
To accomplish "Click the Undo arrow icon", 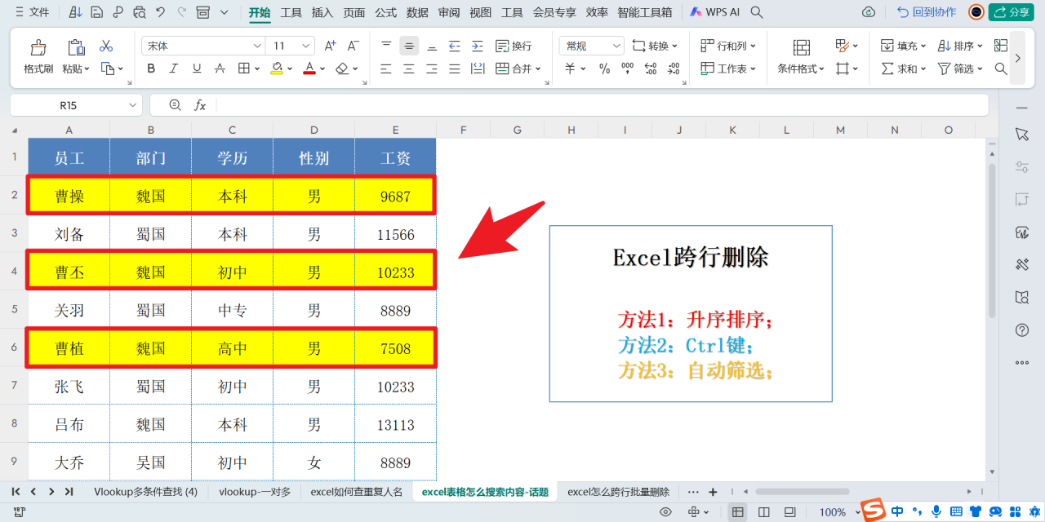I will point(160,12).
